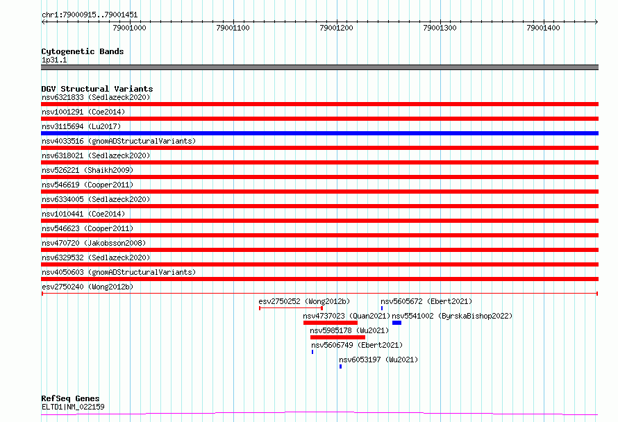Image resolution: width=618 pixels, height=422 pixels.
Task: Open nsv5985178 (Wu2021) variant label
Action: tap(349, 330)
